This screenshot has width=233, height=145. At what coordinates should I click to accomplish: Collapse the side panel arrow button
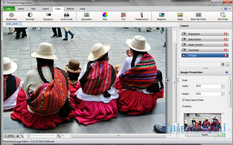pos(167,80)
